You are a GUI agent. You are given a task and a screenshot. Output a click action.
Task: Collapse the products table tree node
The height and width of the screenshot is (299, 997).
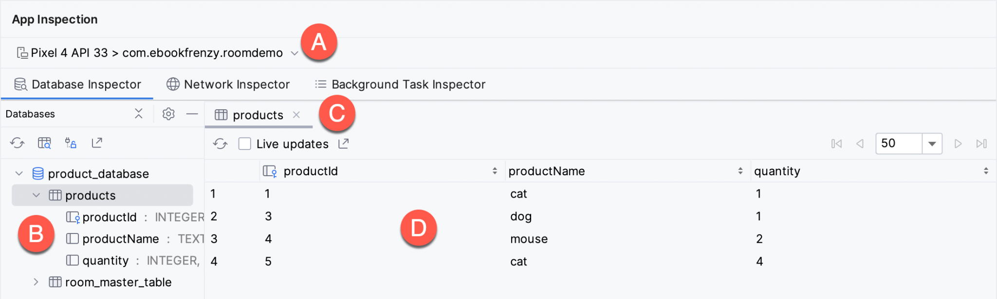pyautogui.click(x=36, y=195)
